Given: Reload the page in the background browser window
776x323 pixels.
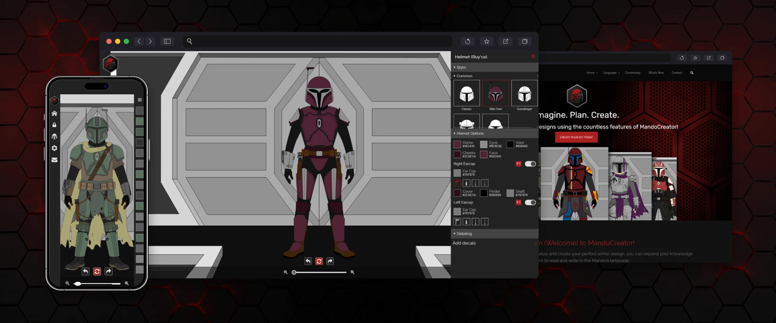Looking at the screenshot, I should [x=682, y=58].
